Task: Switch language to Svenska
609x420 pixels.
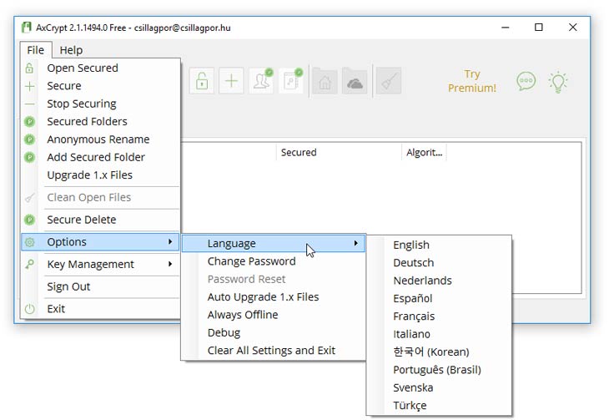Action: point(439,387)
